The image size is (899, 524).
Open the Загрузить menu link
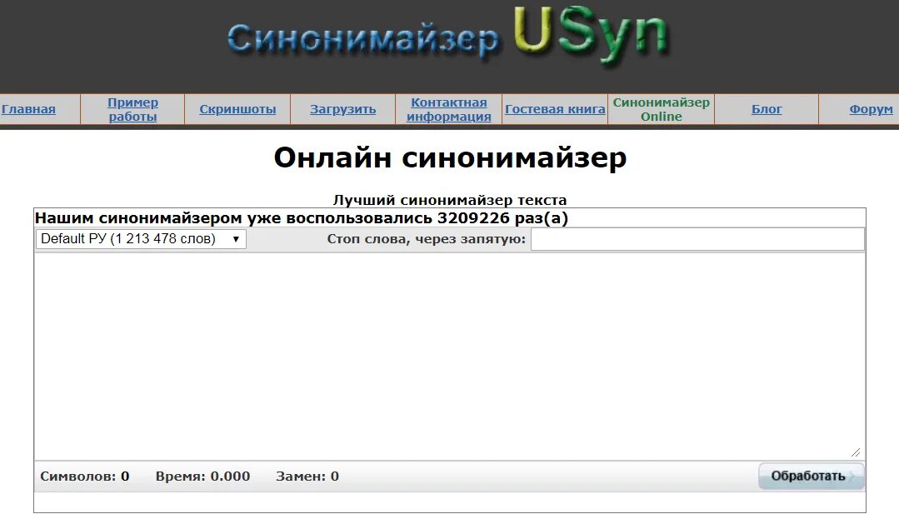pos(343,109)
